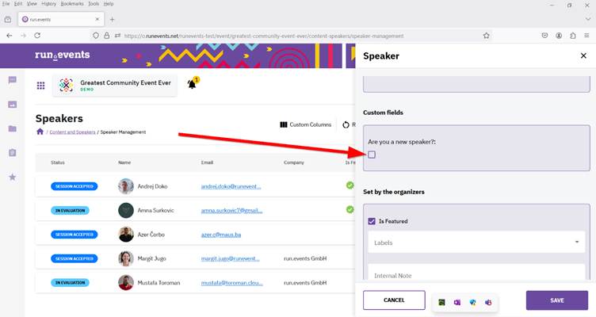
Task: Click the Internal Note input field
Action: pos(476,274)
